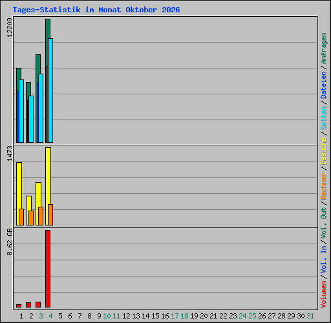This screenshot has height=323, width=331.
Task: Click green day label '24' on x-axis
Action: click(x=242, y=316)
